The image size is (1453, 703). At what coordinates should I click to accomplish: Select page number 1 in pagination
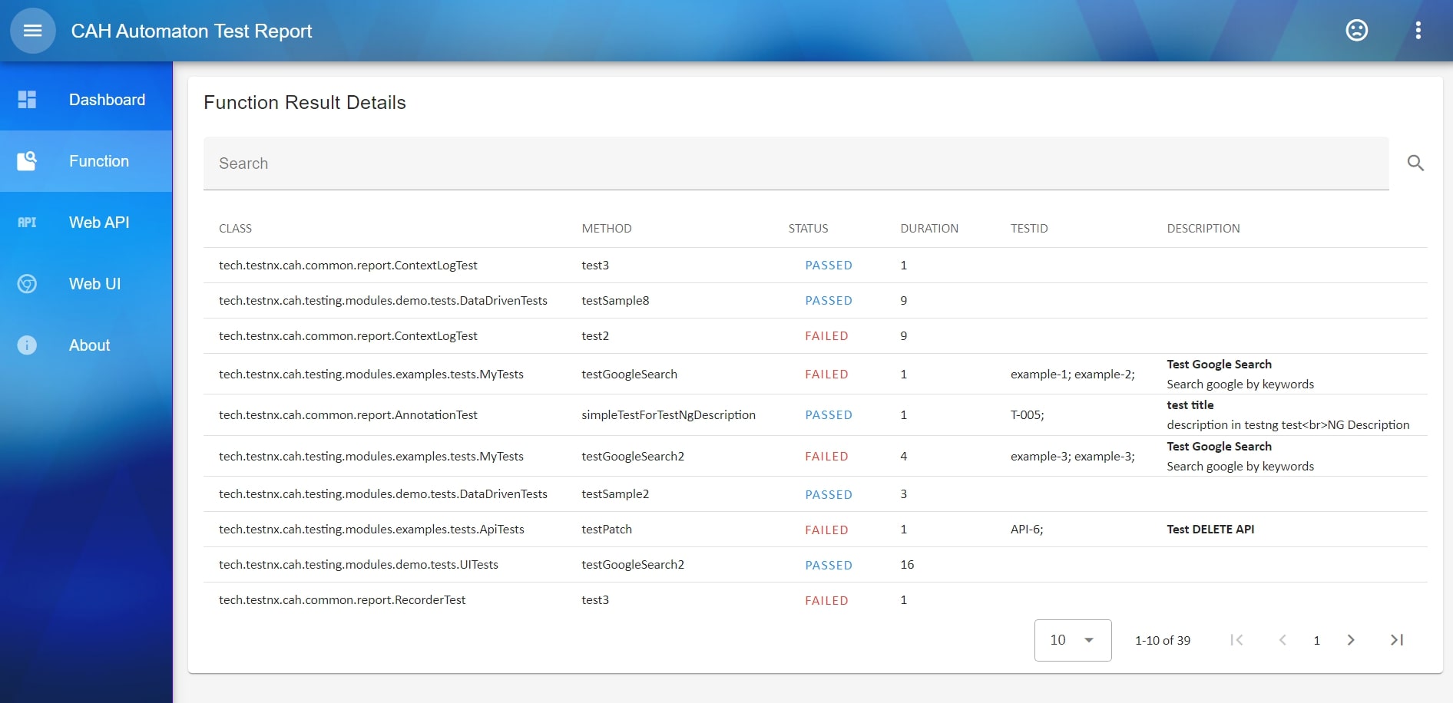click(1317, 639)
